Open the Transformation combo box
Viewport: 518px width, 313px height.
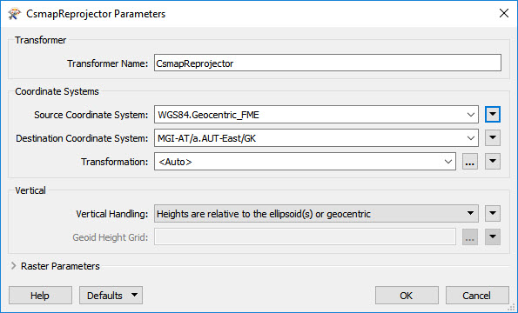[x=305, y=162]
